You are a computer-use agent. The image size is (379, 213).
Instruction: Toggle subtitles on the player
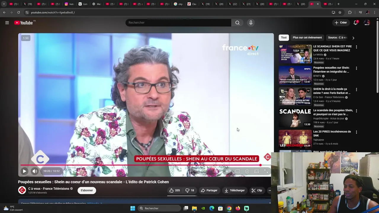coord(237,171)
